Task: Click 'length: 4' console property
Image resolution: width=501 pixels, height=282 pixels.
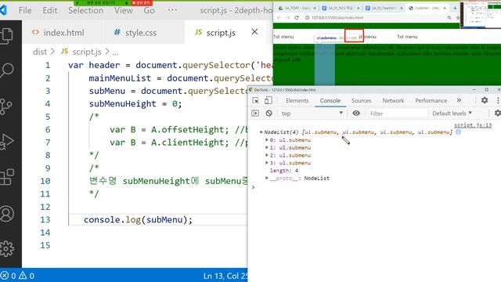Action: (x=283, y=171)
